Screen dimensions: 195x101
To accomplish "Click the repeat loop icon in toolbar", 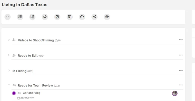I will 45,17.
